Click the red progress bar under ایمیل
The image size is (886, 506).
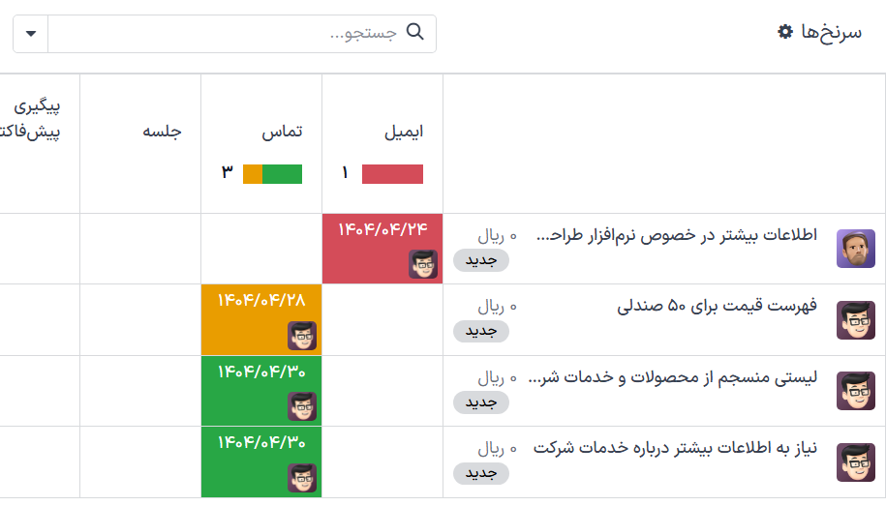(392, 174)
